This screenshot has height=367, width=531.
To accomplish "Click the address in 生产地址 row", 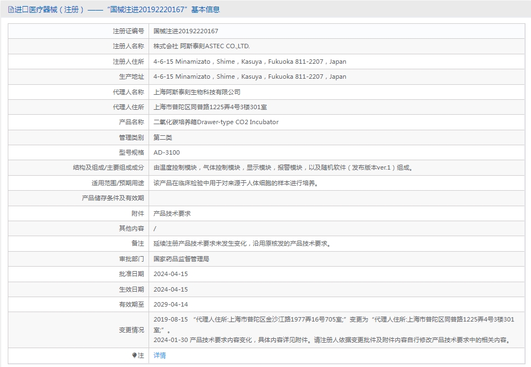I will coord(249,77).
